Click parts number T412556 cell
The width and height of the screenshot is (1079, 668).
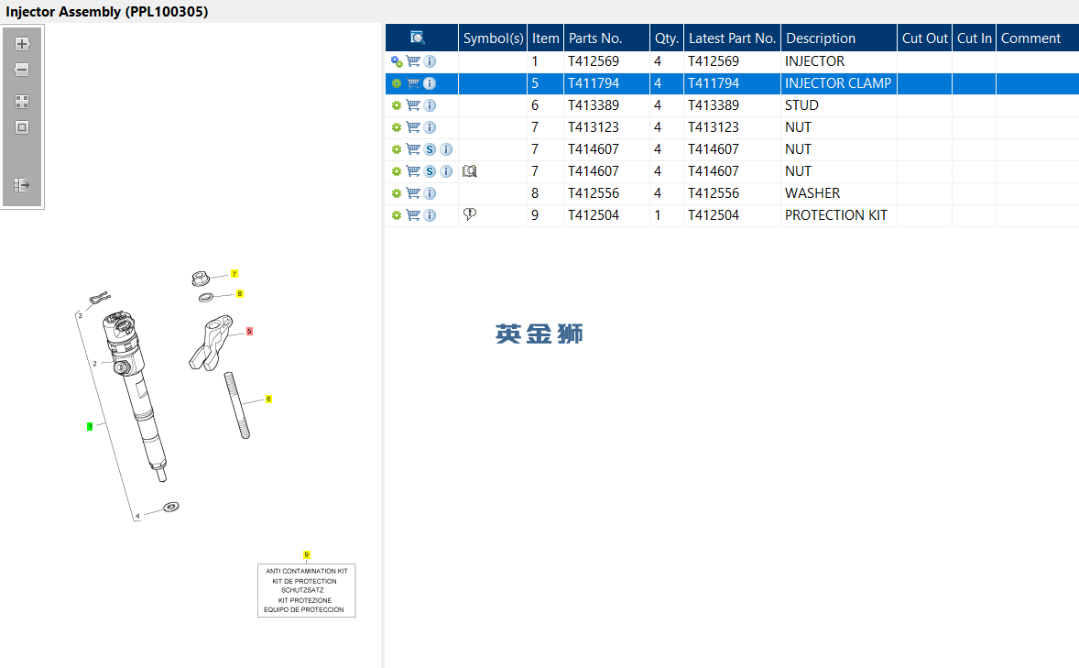point(606,193)
